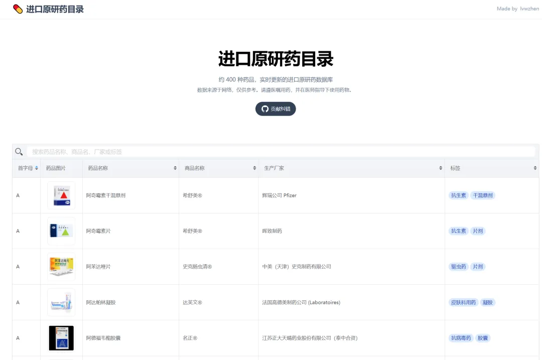Screen dimensions: 542x360
Task: Open the 进口原研药目录 header site title
Action: 55,9
